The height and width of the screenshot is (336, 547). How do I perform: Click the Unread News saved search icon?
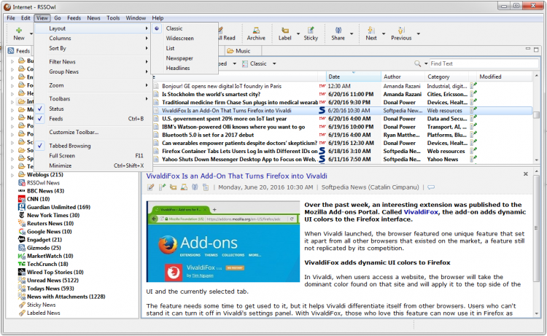[22, 280]
